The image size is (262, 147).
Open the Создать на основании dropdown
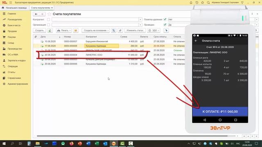pos(95,31)
